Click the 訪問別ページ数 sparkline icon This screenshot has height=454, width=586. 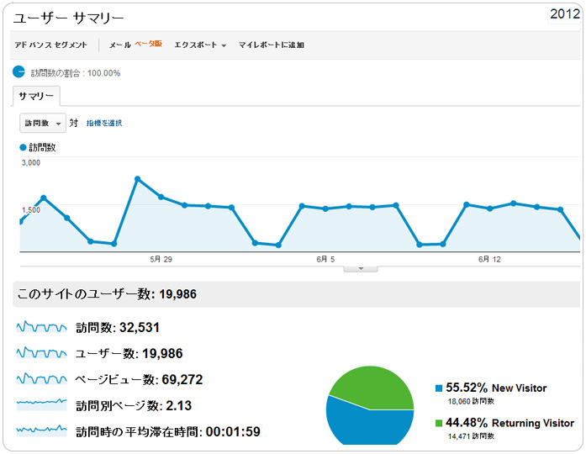click(41, 405)
